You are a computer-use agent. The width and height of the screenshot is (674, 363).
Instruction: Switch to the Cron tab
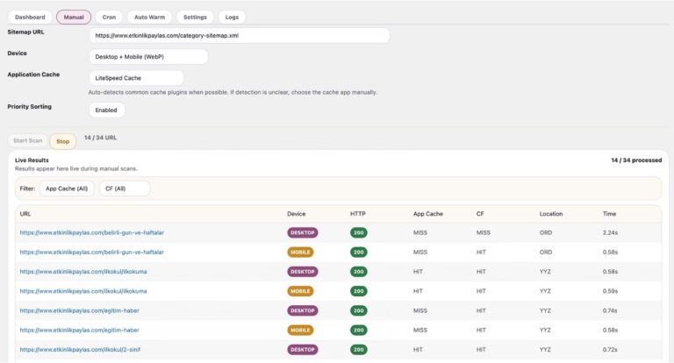pos(109,18)
